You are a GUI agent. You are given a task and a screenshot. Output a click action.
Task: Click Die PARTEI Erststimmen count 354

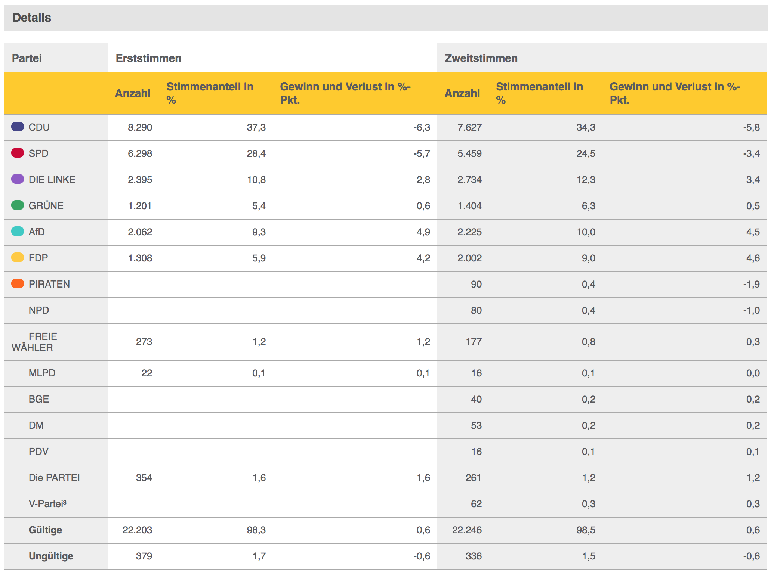[x=144, y=478]
